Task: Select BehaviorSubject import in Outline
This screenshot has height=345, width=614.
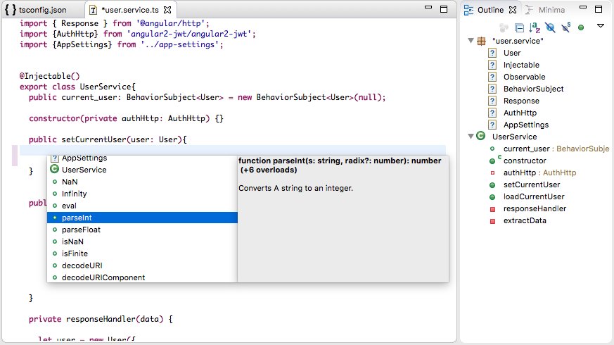Action: point(533,89)
